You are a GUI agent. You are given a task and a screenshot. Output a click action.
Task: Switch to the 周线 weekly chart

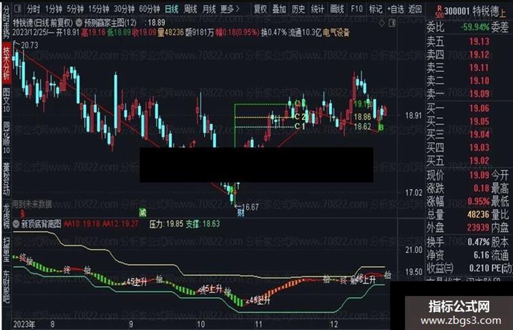point(191,9)
